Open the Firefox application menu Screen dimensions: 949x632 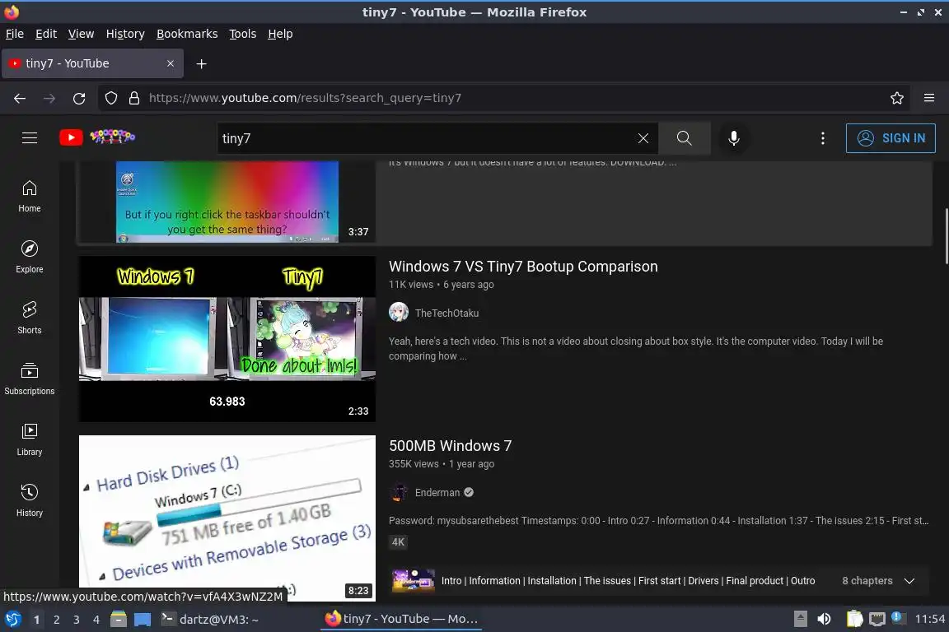(929, 98)
